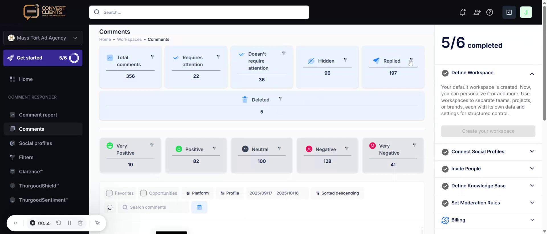The width and height of the screenshot is (547, 234).
Task: Check the Favorites checkbox
Action: tap(109, 193)
